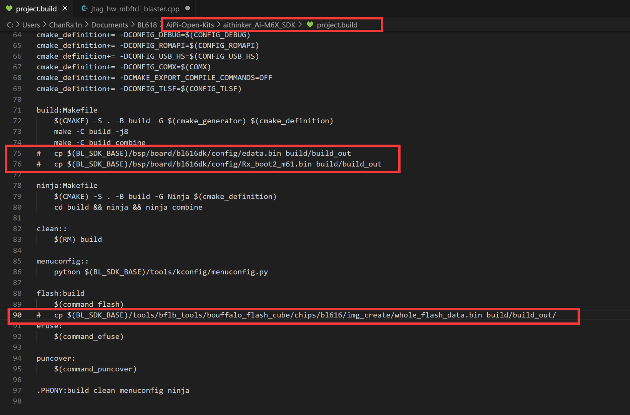Click aithinker_Ai-M6X_SDK in breadcrumb
The width and height of the screenshot is (630, 415).
pos(259,25)
